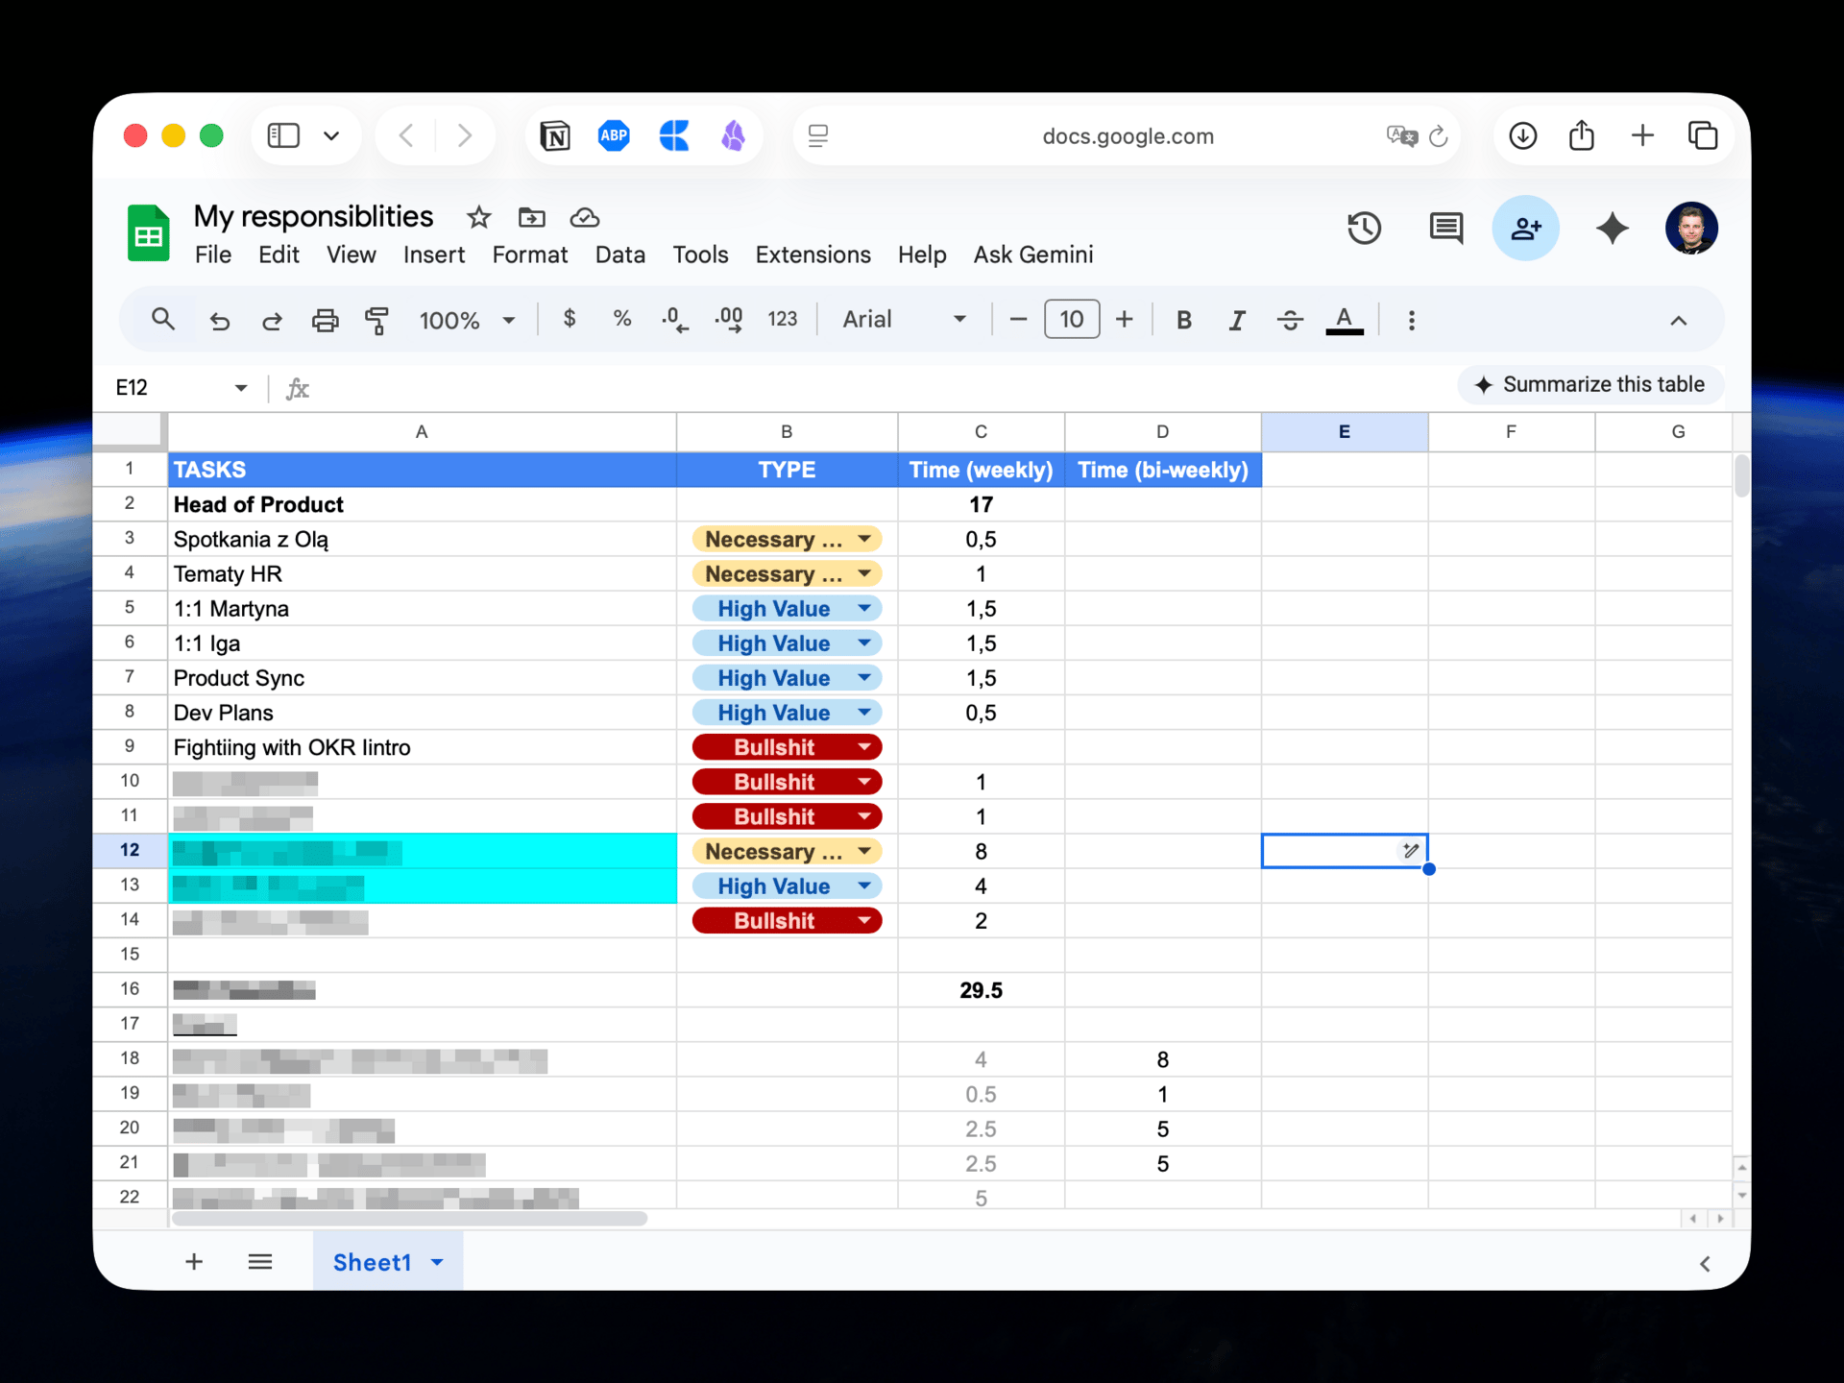Toggle strikethrough formatting

[x=1290, y=320]
